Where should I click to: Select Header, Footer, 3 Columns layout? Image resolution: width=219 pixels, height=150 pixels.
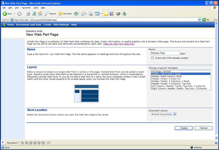point(181,79)
